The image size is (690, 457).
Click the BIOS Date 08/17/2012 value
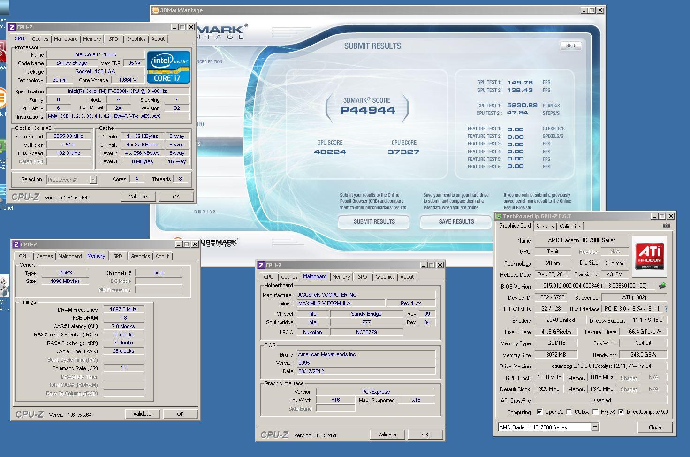pos(366,371)
